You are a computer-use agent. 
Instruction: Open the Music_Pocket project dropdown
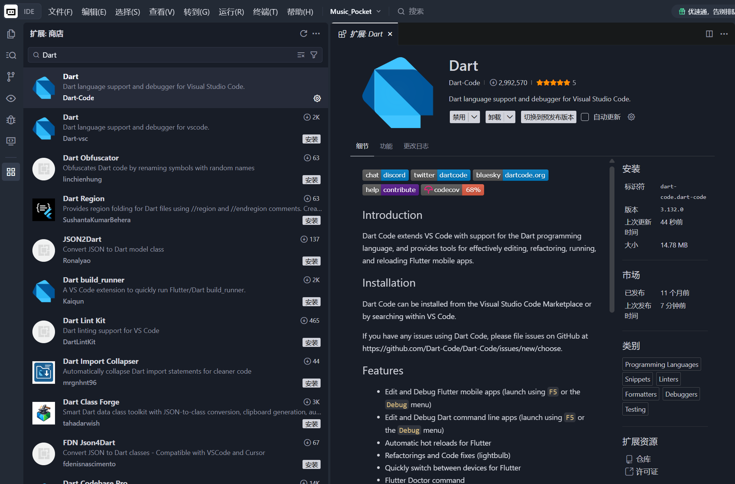tap(355, 12)
